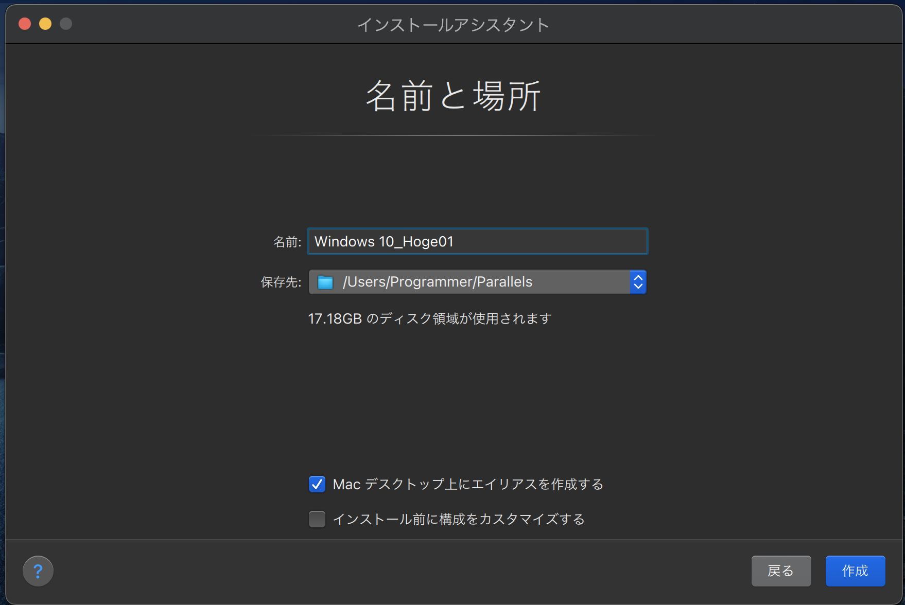Toggle the desktop alias creation checkbox
The height and width of the screenshot is (605, 905).
316,484
